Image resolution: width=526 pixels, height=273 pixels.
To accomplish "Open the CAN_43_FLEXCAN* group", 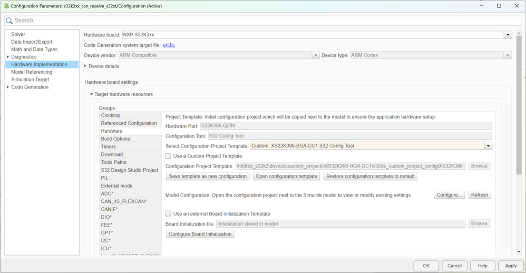I will pyautogui.click(x=124, y=201).
